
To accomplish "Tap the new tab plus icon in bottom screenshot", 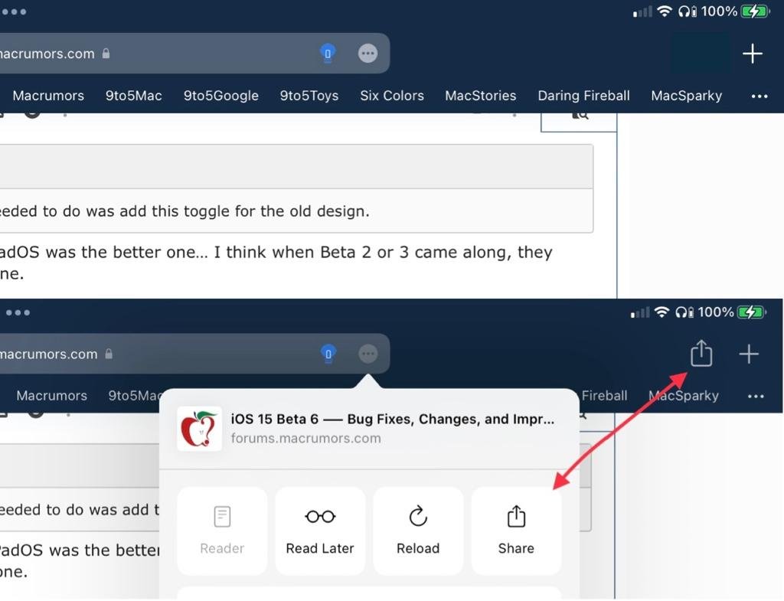I will click(x=749, y=354).
